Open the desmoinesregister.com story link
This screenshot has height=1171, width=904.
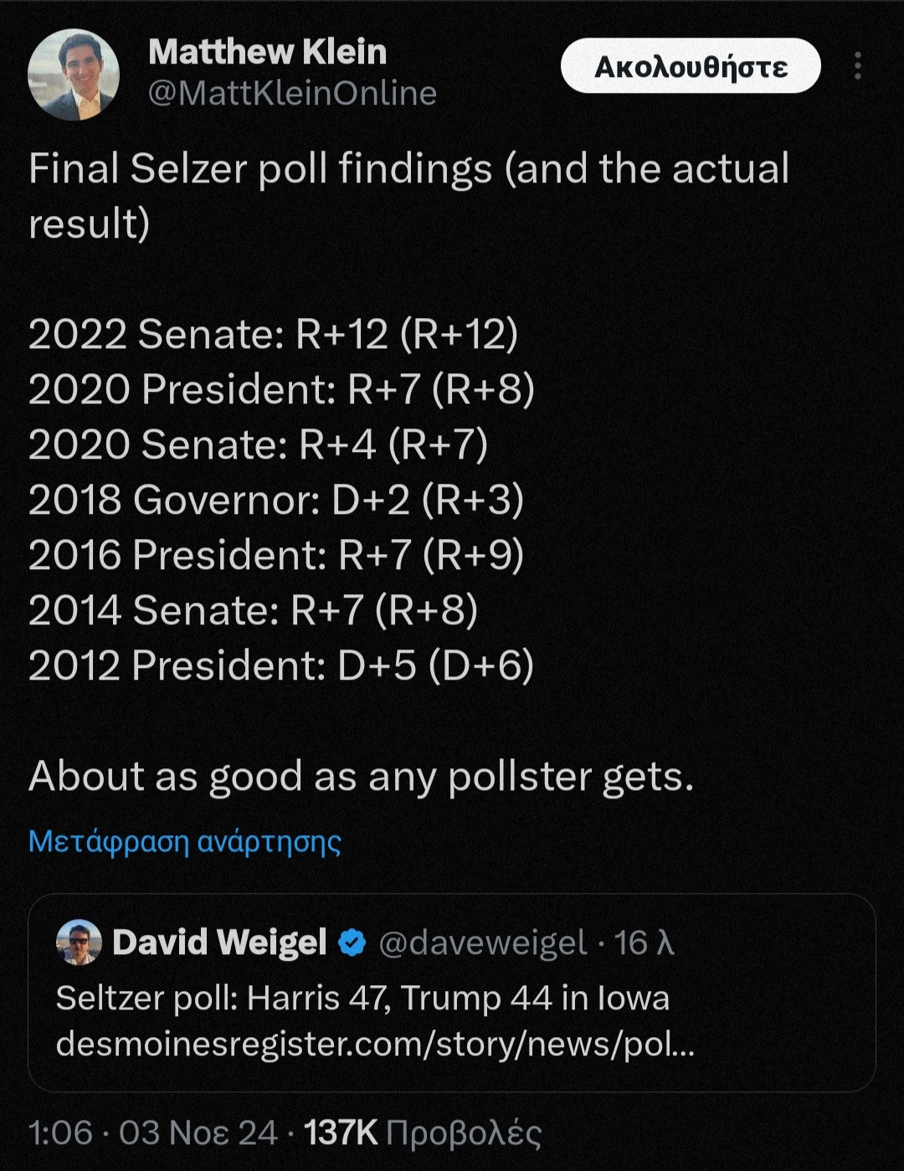click(375, 1044)
